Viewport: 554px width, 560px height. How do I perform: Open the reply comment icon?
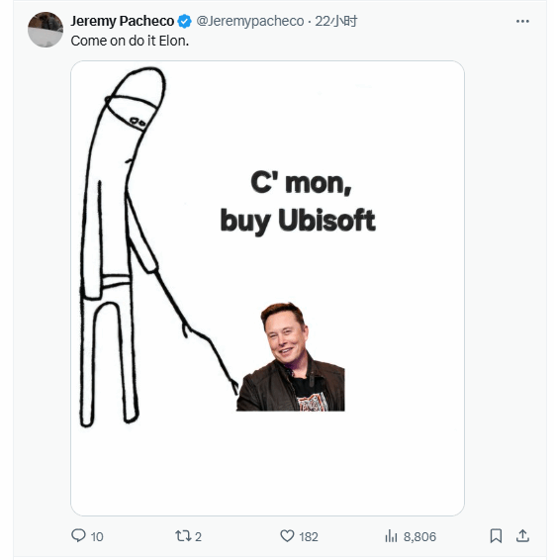click(78, 535)
